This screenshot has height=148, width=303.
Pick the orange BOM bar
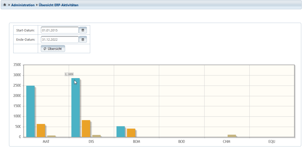tap(131, 133)
